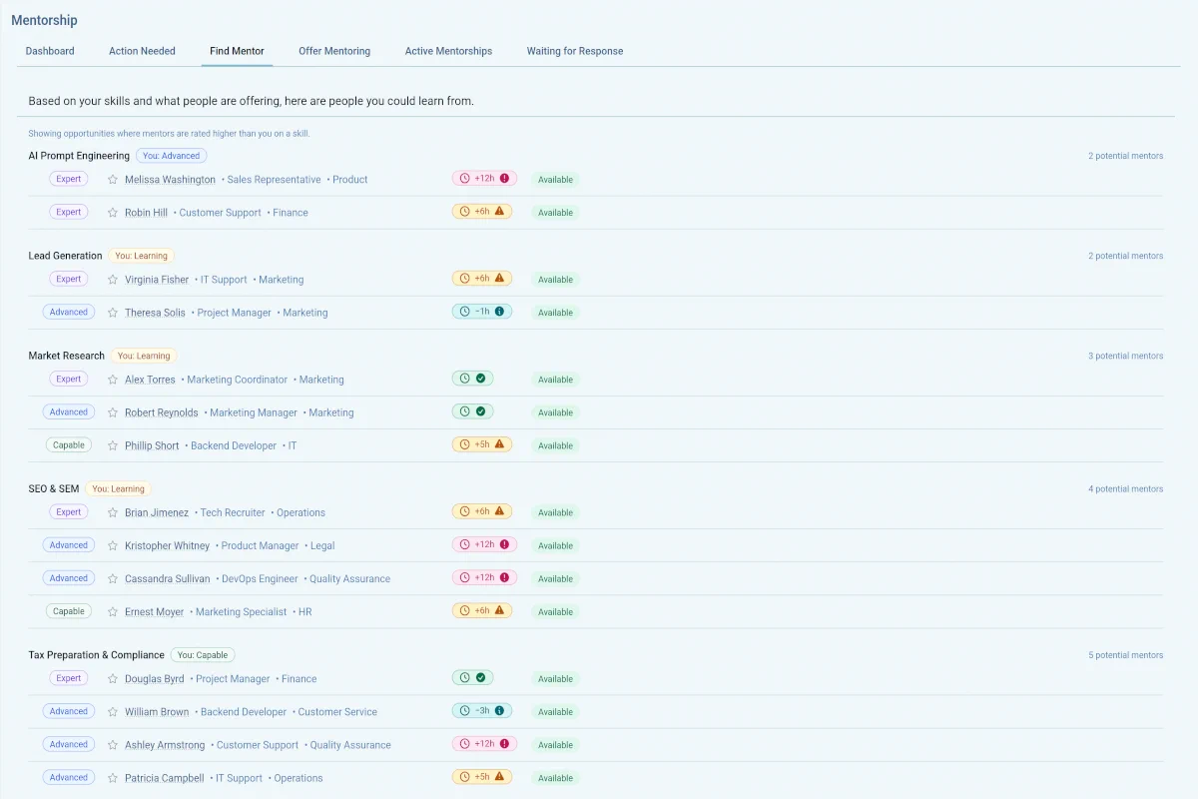Star Kristopher Whitney in SEO & SEM
This screenshot has width=1198, height=799.
tap(113, 545)
